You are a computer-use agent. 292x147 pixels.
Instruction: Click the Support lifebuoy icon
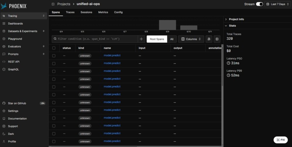(4, 126)
